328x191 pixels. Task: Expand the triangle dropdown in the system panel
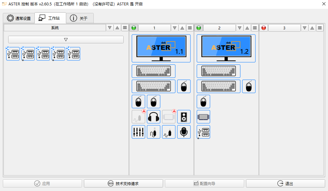tap(66, 39)
